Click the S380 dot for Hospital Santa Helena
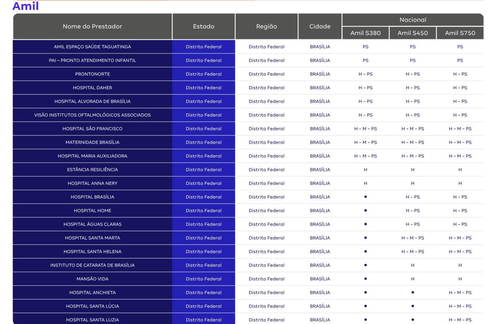Screen dimensions: 489x324 (x=366, y=252)
